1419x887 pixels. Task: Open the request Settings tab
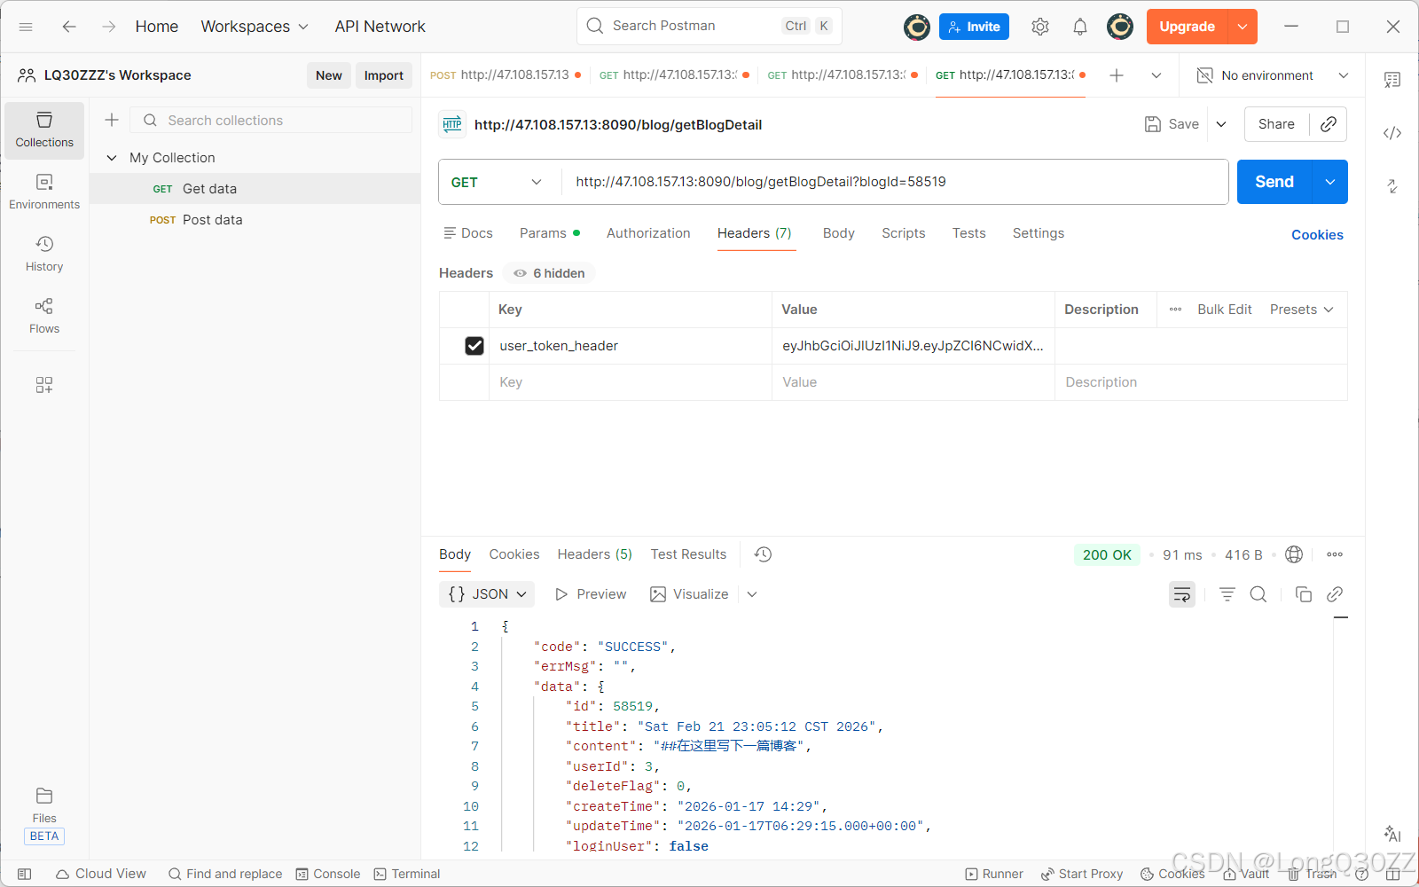click(x=1039, y=233)
